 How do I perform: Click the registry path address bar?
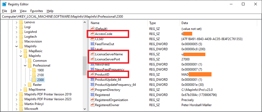click(131, 17)
